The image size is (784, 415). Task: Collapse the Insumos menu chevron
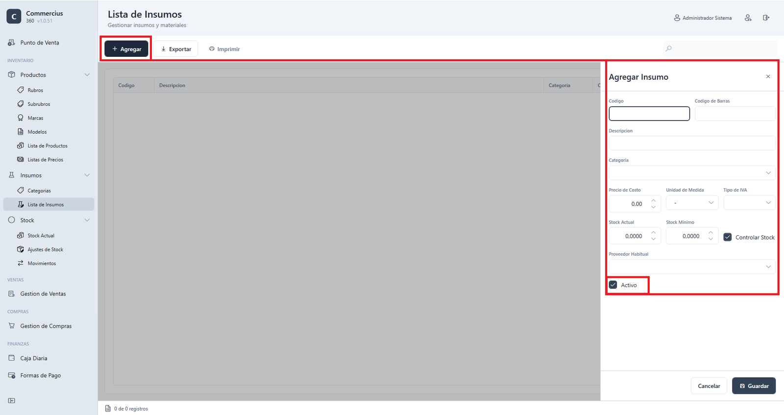point(87,175)
